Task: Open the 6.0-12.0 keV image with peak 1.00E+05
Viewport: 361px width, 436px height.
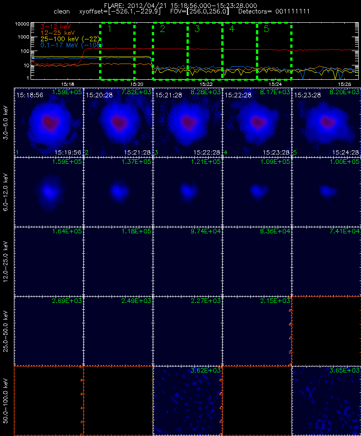Action: tap(326, 192)
